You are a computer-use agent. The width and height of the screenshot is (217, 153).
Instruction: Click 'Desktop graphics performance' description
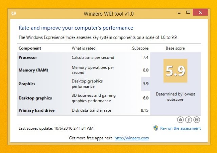87,84
